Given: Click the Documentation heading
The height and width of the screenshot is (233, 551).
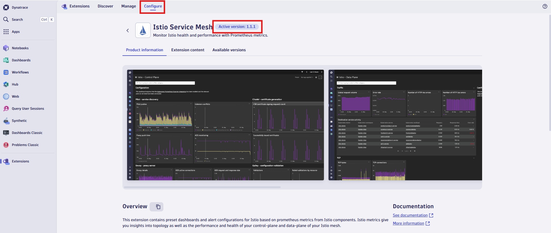Looking at the screenshot, I should click(x=413, y=207).
